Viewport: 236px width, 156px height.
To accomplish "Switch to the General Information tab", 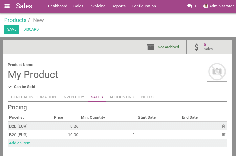I will point(33,97).
